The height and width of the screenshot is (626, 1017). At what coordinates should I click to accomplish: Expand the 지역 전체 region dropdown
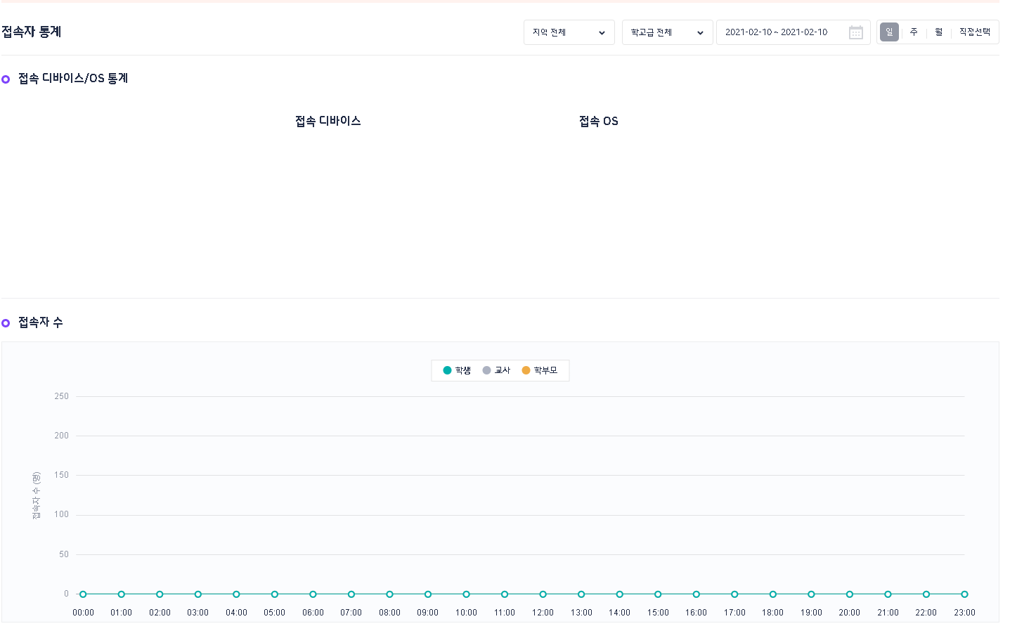click(569, 32)
